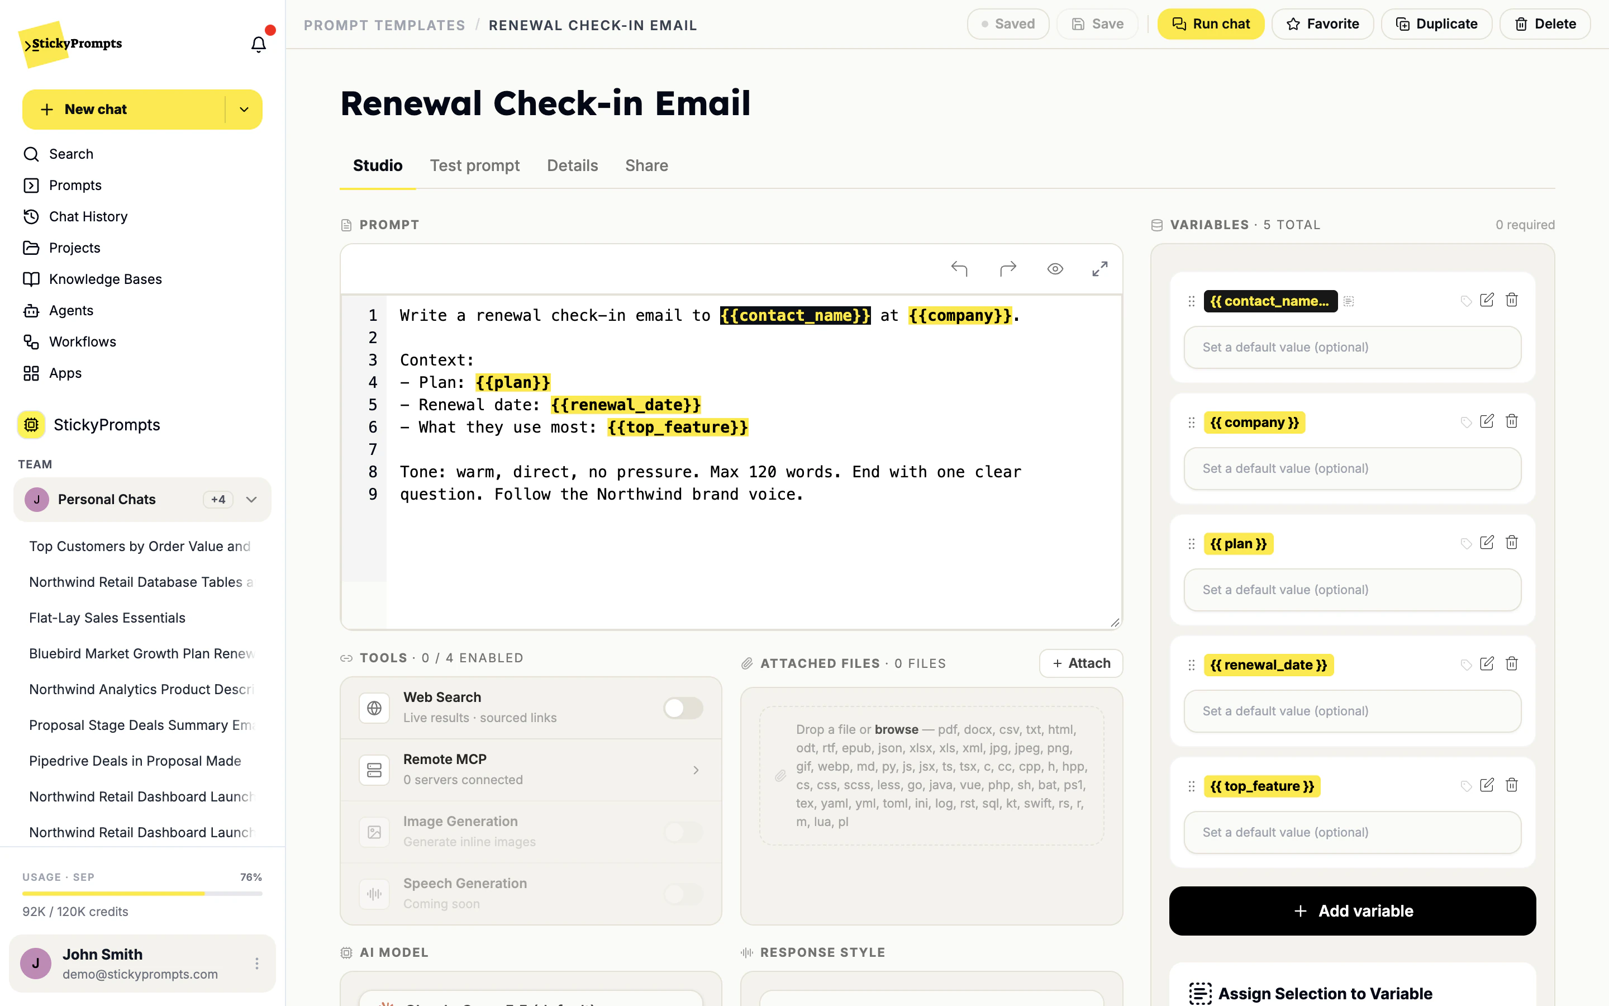Switch to the Test prompt tab
1609x1006 pixels.
(475, 165)
